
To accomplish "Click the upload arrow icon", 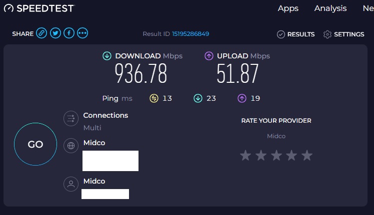I will click(209, 56).
